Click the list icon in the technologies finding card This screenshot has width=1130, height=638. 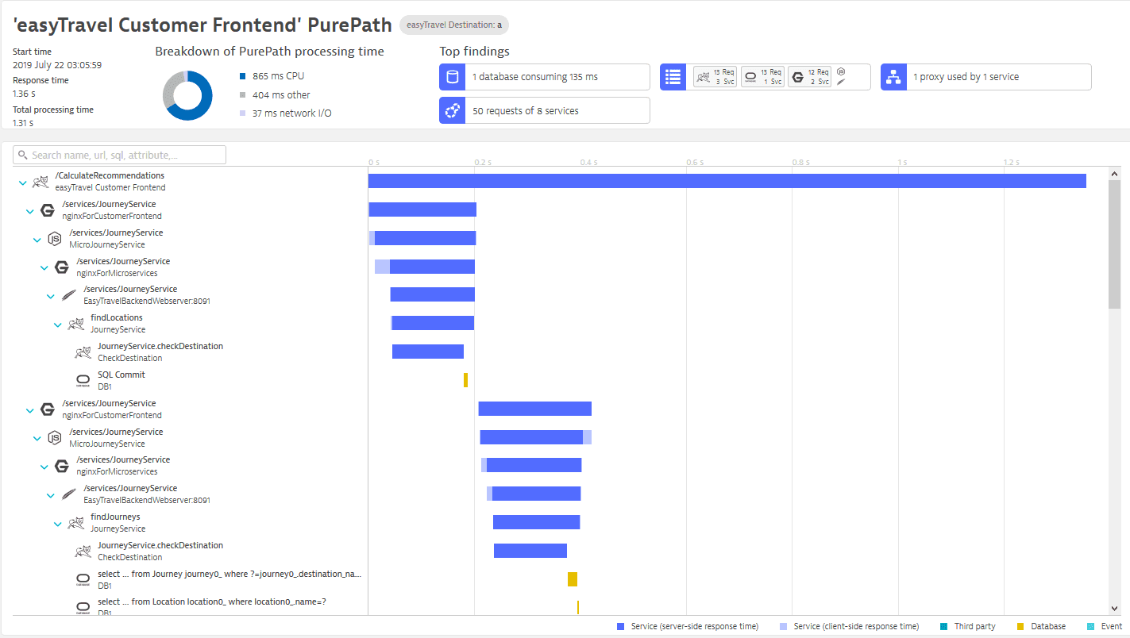coord(673,77)
